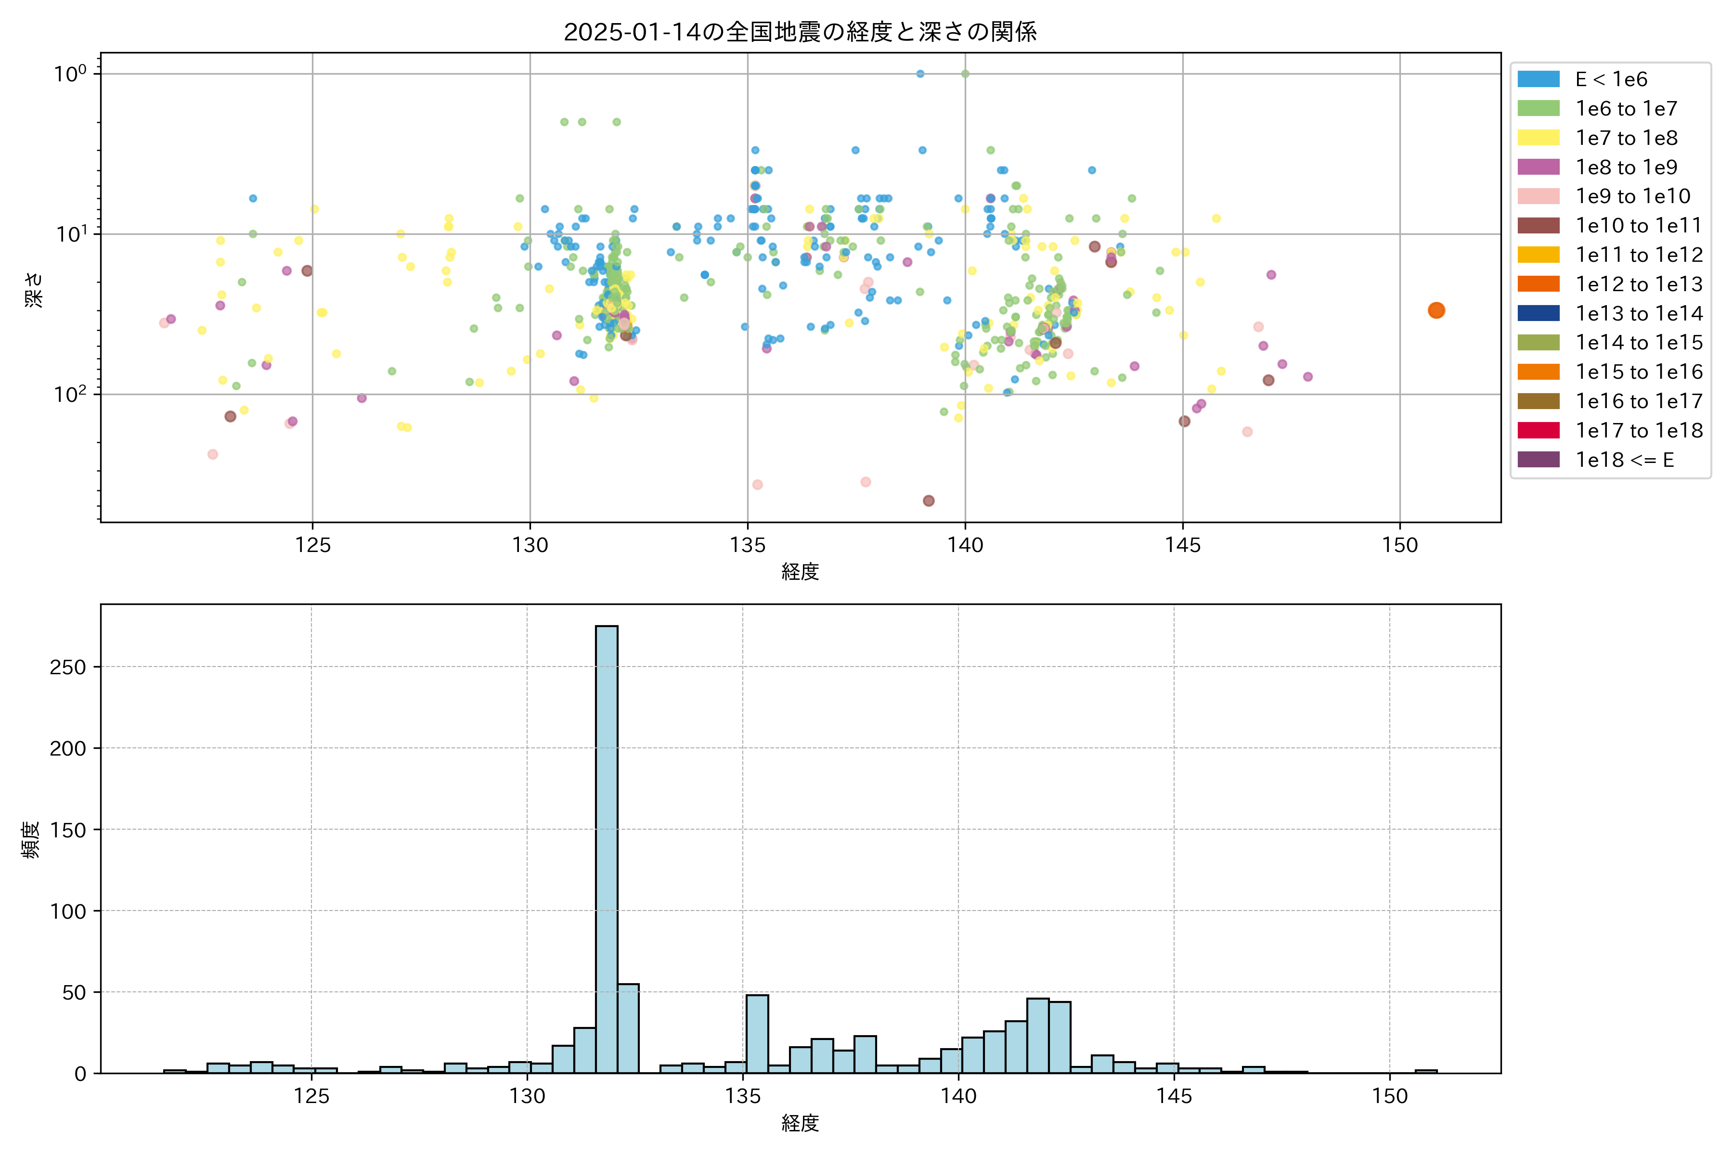Image resolution: width=1733 pixels, height=1155 pixels.
Task: Click the 頻度 y-axis label on histogram
Action: [31, 839]
